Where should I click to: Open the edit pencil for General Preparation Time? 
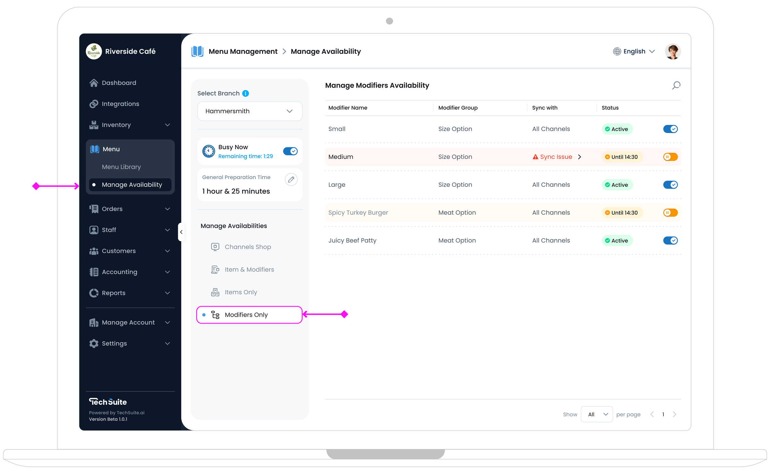pyautogui.click(x=291, y=179)
